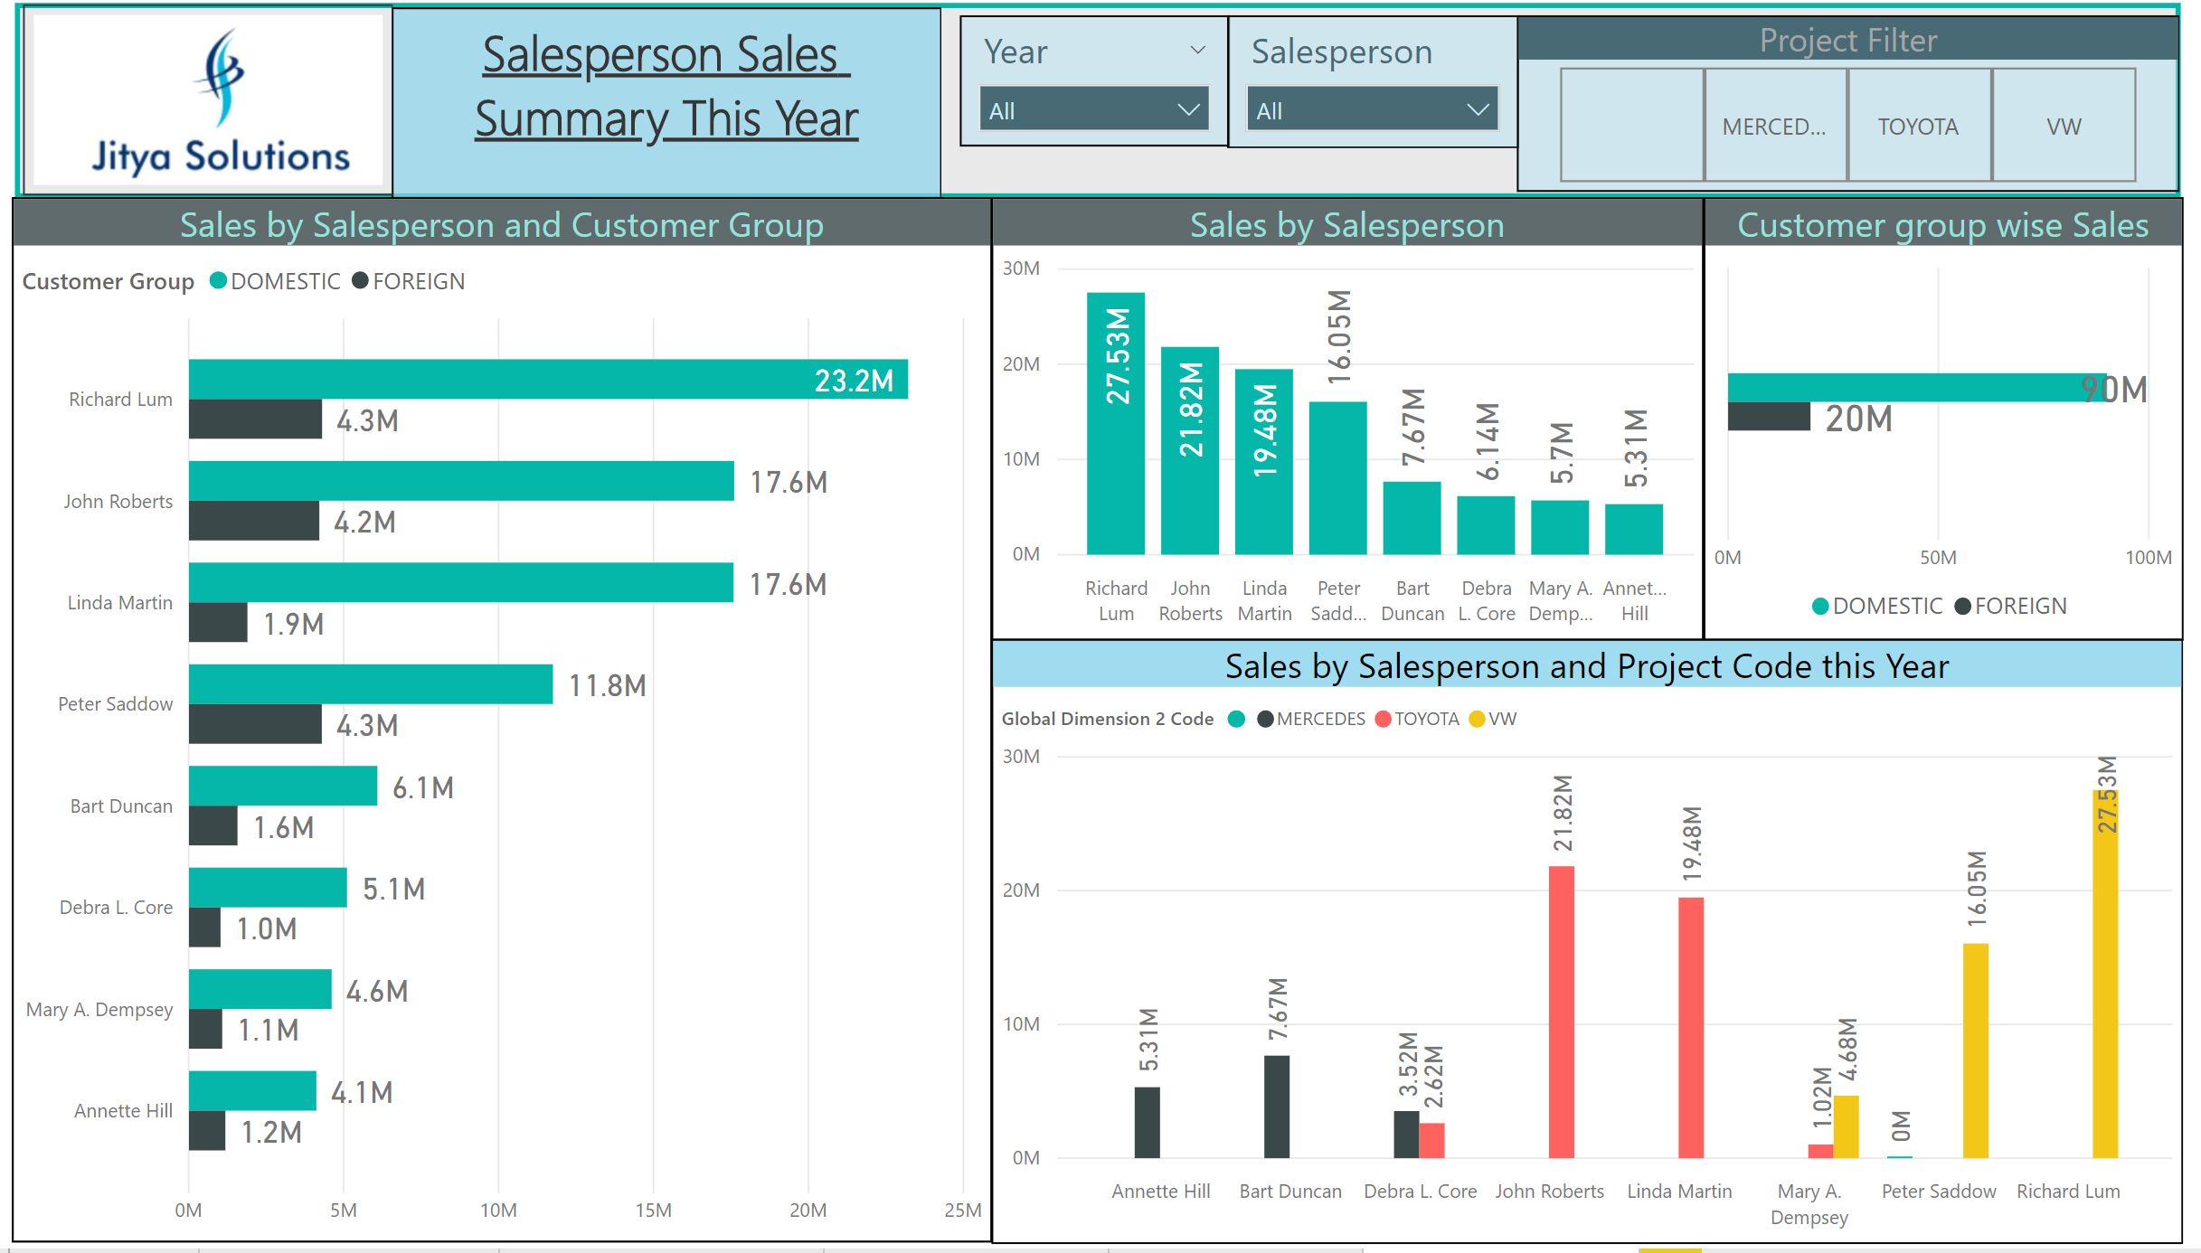Select Peter Saddow's 11.8M domestic bar

pyautogui.click(x=371, y=683)
